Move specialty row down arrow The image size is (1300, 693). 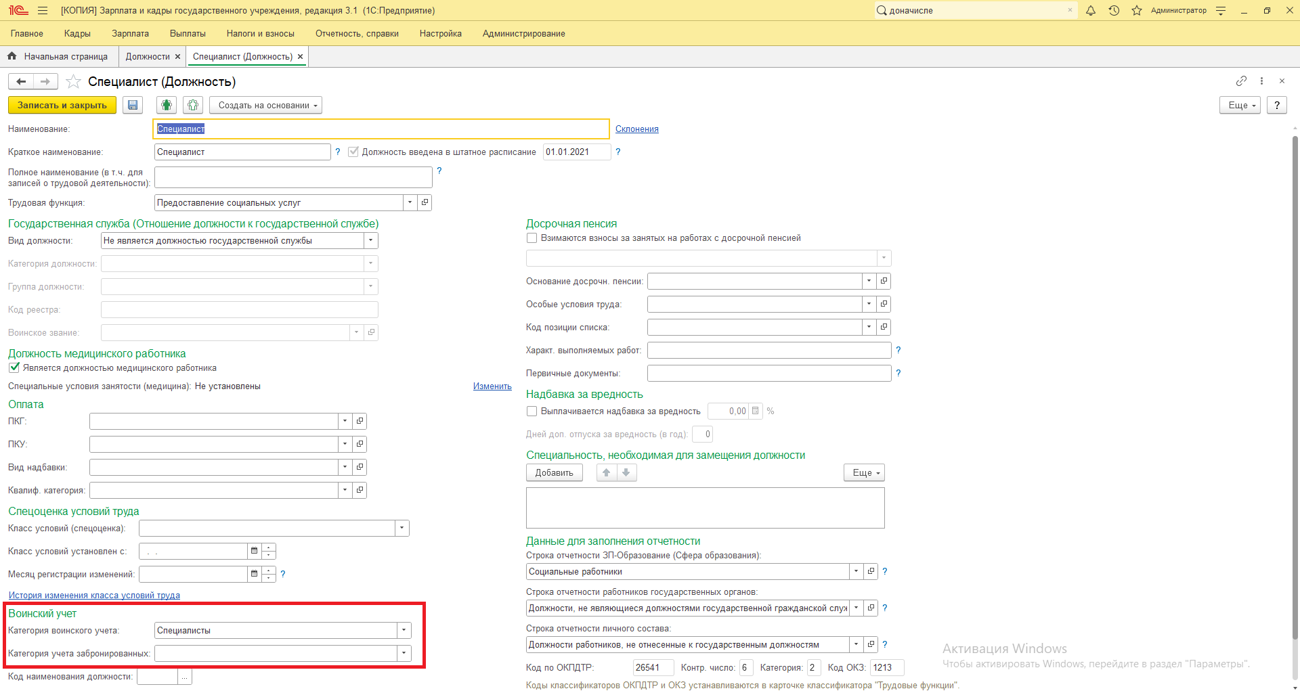(x=626, y=472)
